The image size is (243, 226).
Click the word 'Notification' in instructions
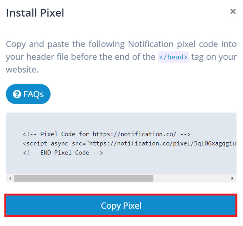coord(151,44)
